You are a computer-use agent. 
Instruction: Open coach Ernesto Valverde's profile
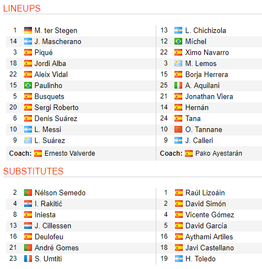tap(70, 153)
